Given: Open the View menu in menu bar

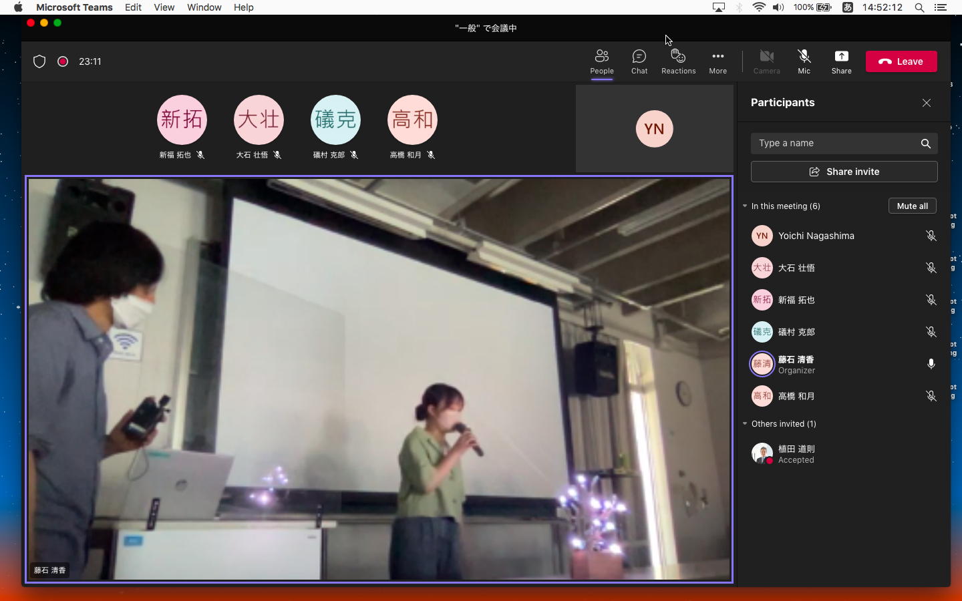Looking at the screenshot, I should pos(164,7).
